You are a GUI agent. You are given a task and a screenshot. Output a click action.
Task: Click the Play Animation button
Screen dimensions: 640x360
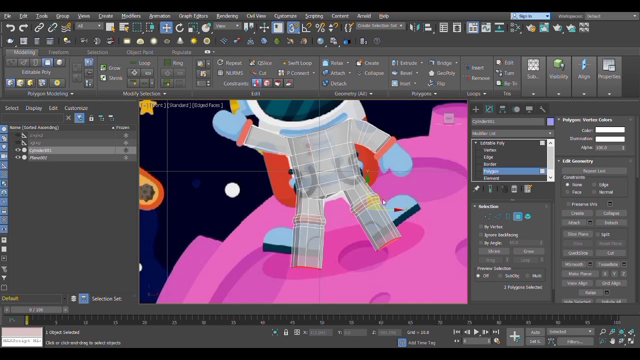tap(476, 332)
